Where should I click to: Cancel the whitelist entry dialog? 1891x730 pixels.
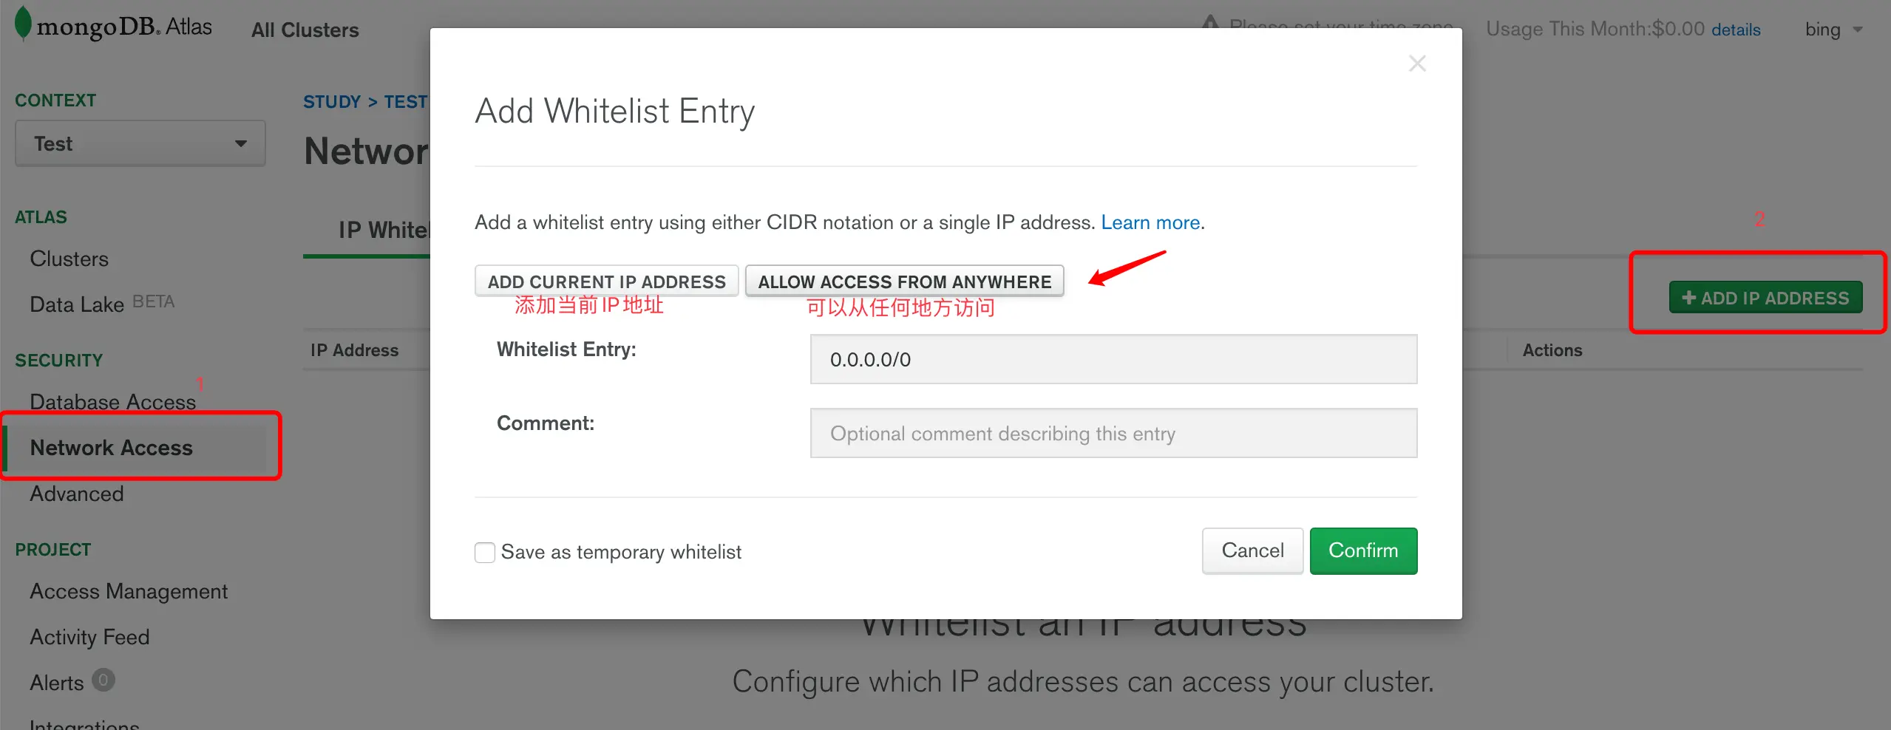click(x=1252, y=550)
